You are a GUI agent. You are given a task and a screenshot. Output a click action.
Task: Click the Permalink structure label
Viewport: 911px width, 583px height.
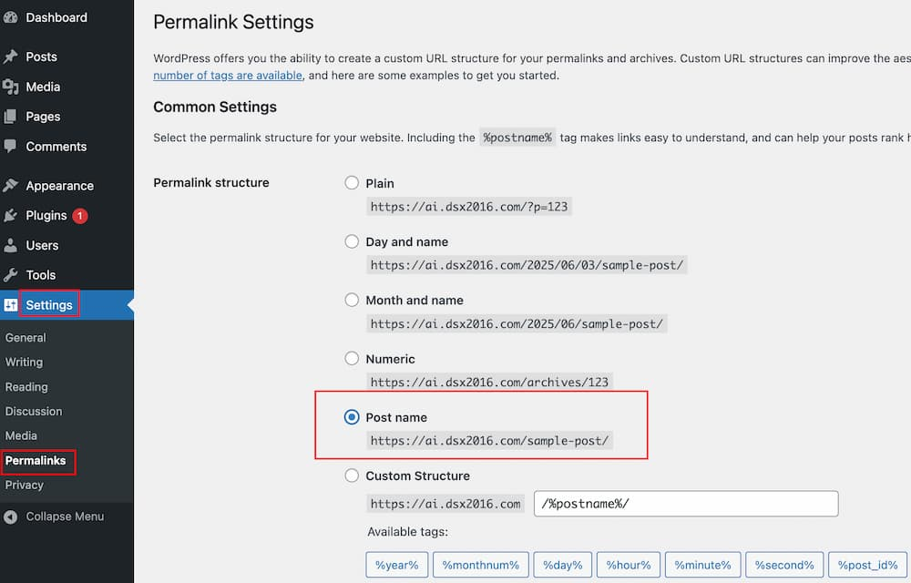coord(211,183)
